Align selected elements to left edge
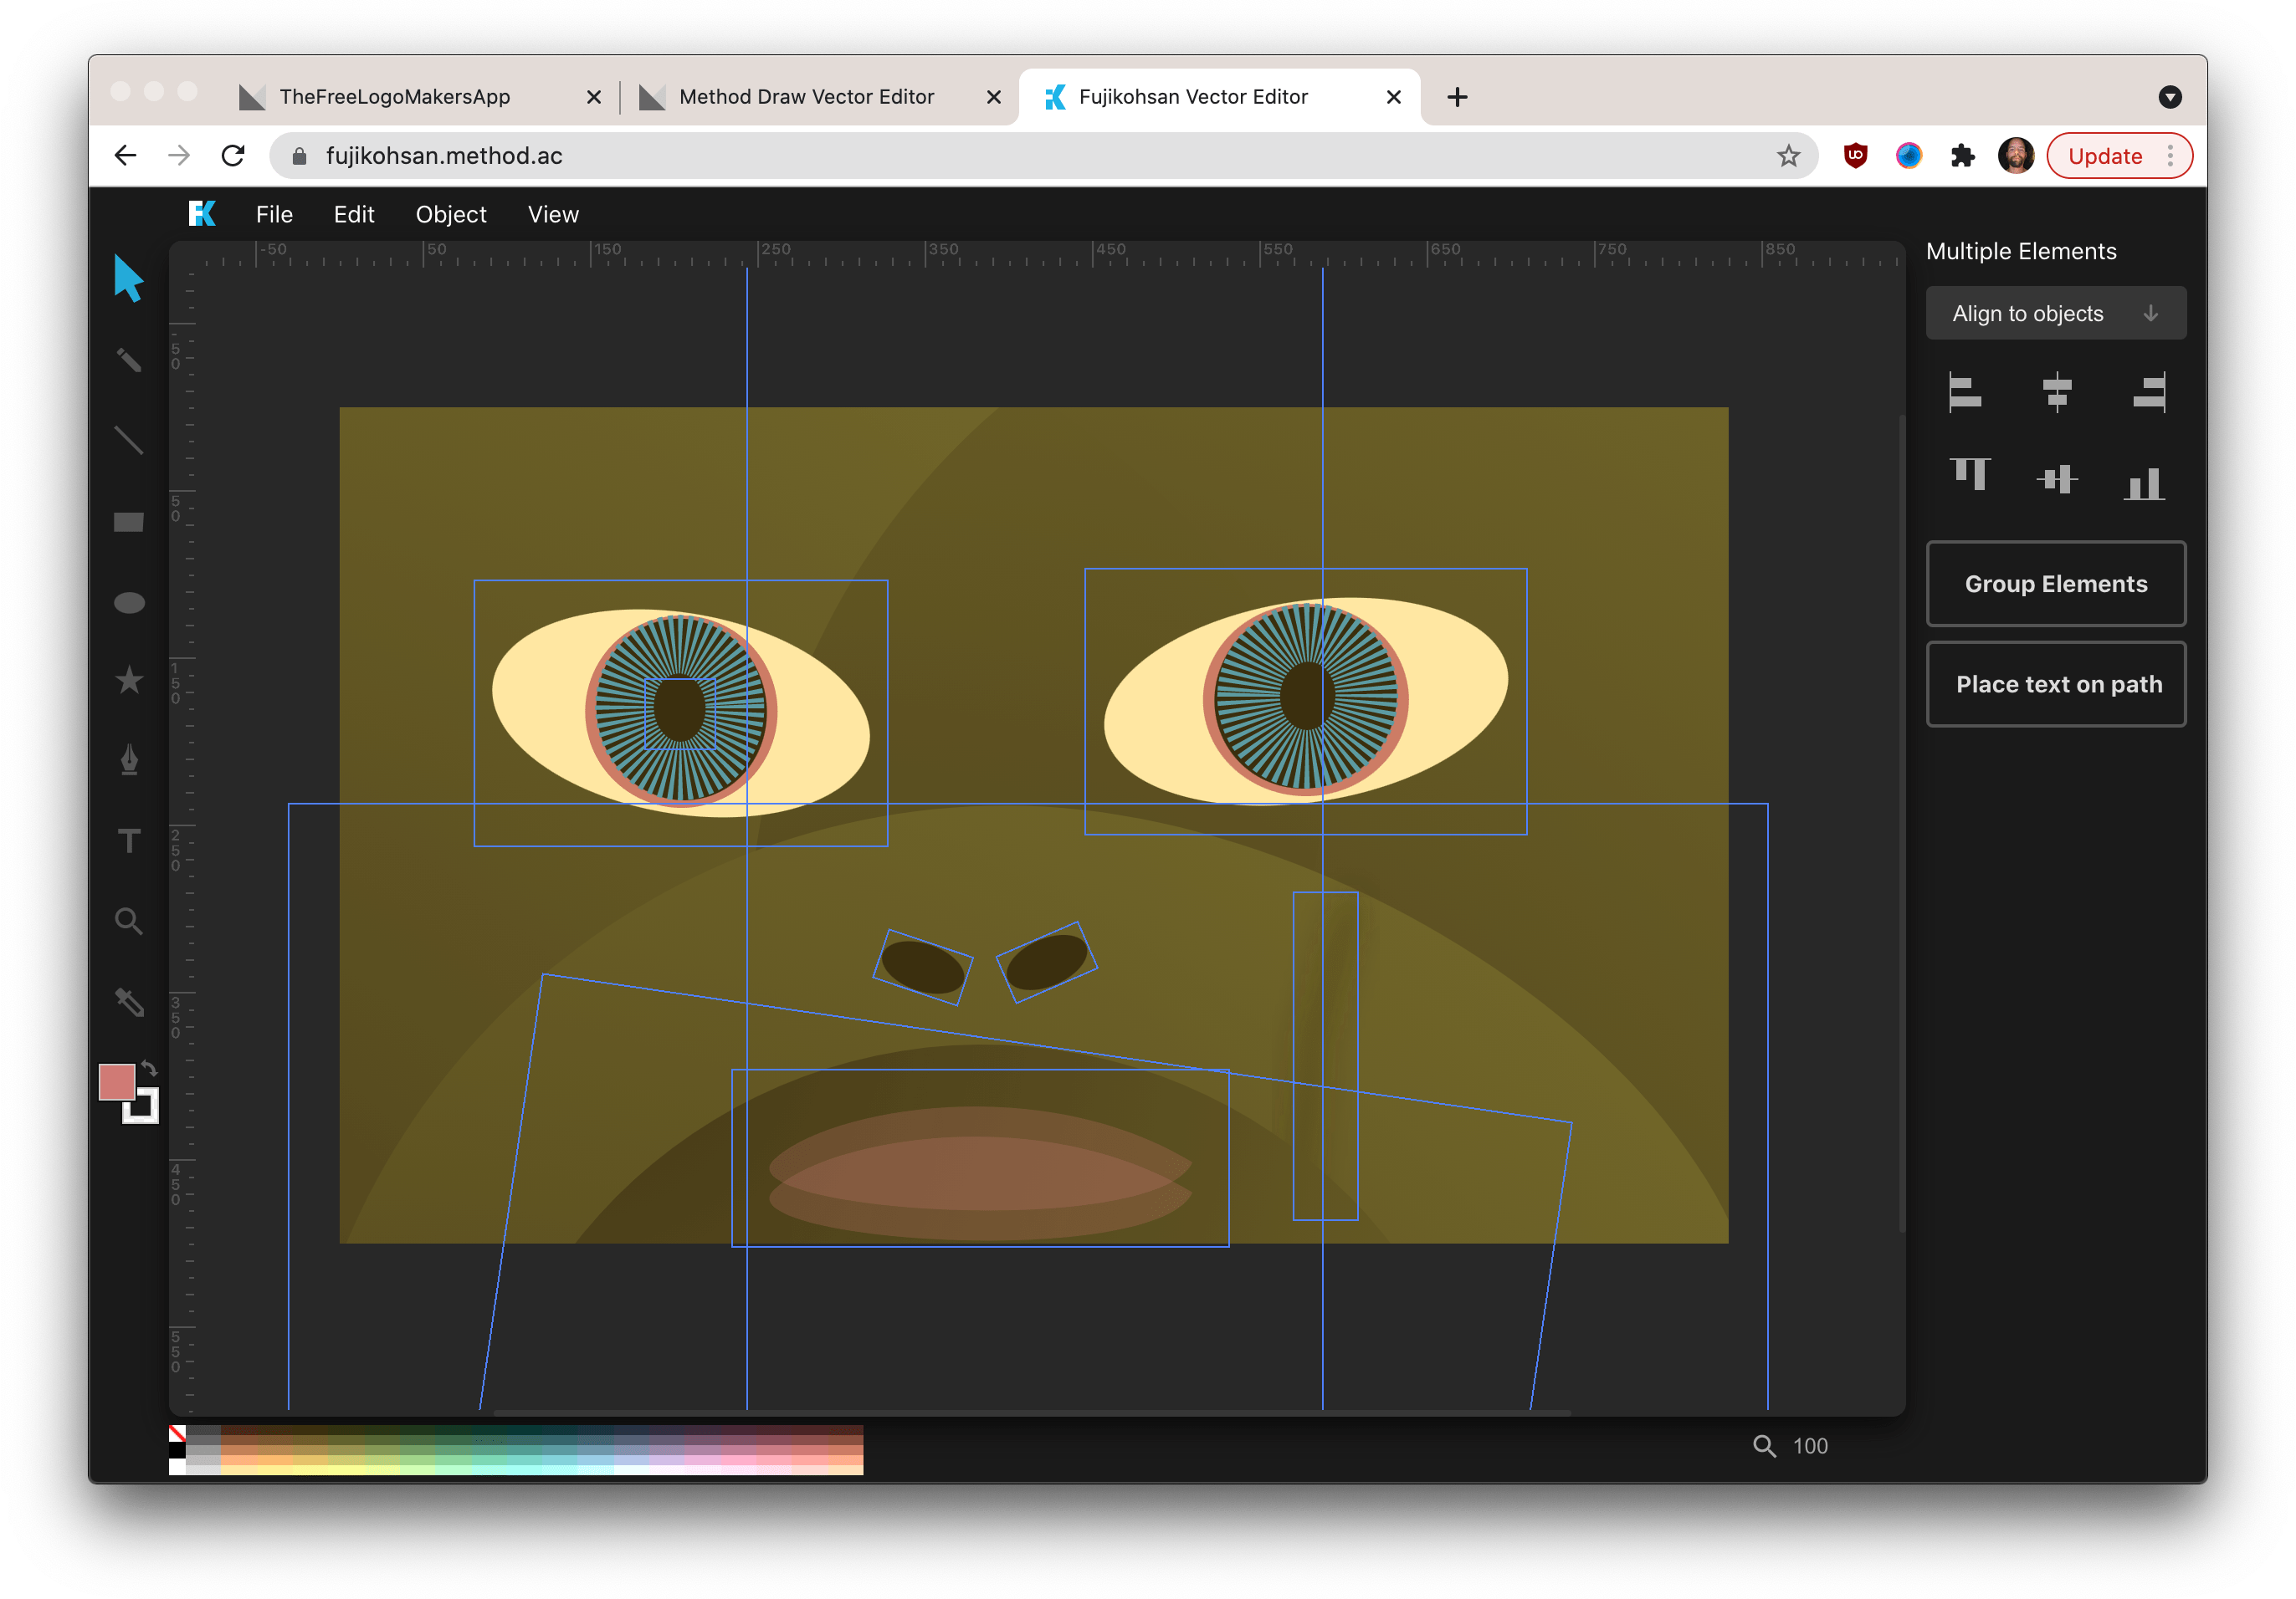The width and height of the screenshot is (2296, 1599). click(x=1965, y=391)
